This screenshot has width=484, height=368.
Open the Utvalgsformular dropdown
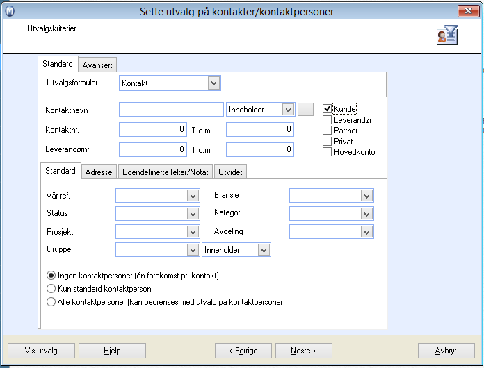(x=213, y=83)
